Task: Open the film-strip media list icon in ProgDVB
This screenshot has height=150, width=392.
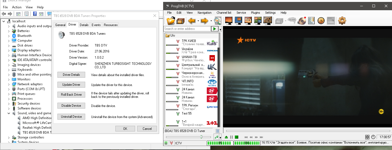Action: coord(180,21)
